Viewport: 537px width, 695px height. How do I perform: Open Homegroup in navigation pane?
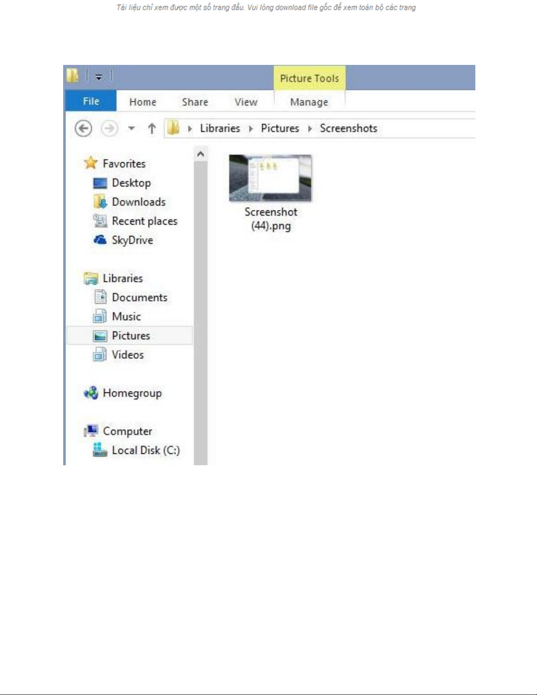coord(132,393)
